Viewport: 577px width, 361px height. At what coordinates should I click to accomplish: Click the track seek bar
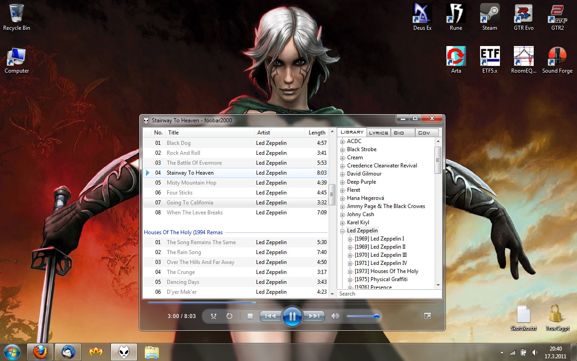tap(293, 302)
